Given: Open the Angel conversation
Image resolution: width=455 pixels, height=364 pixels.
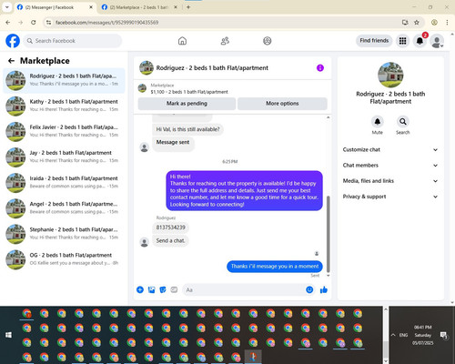Looking at the screenshot, I should point(64,208).
